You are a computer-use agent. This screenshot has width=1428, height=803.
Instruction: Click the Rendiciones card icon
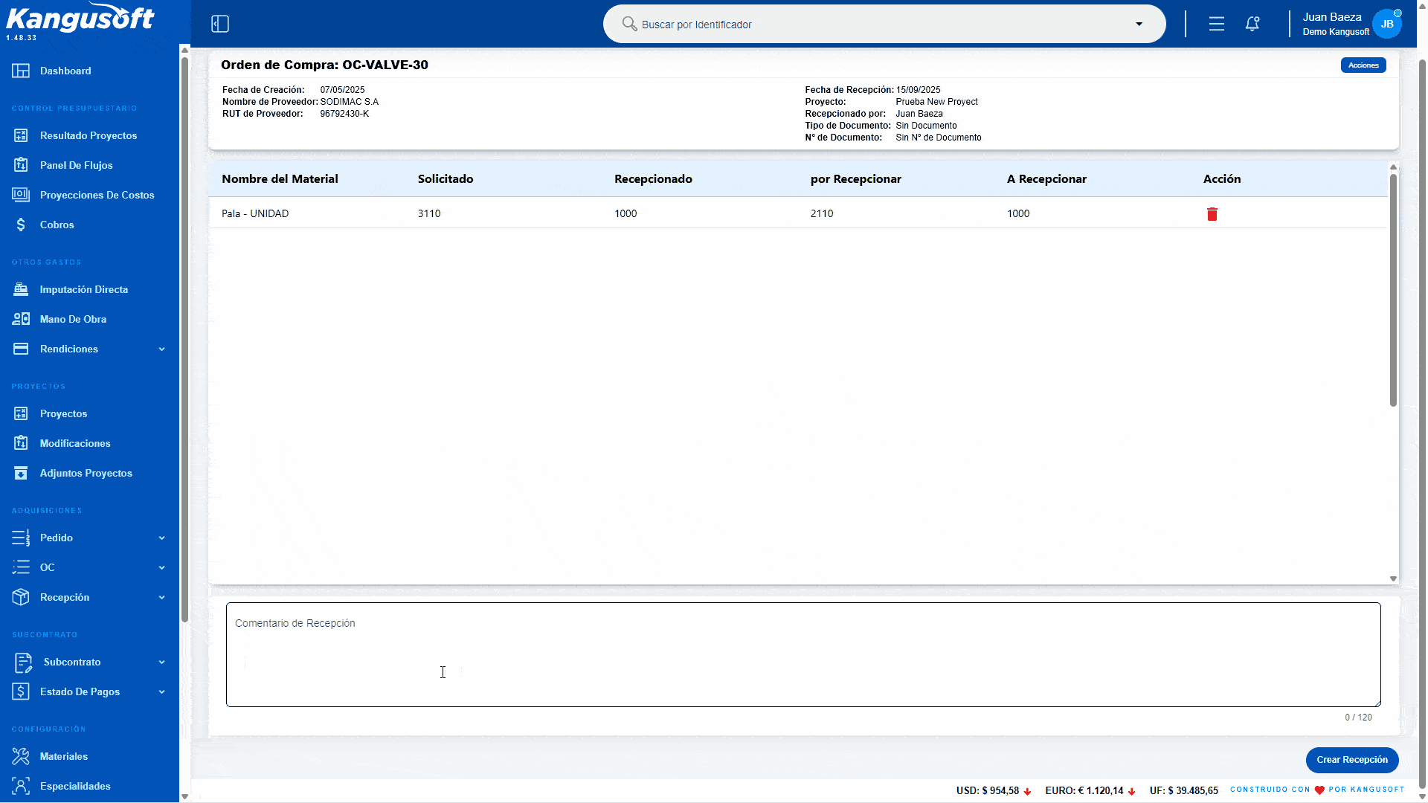point(21,349)
